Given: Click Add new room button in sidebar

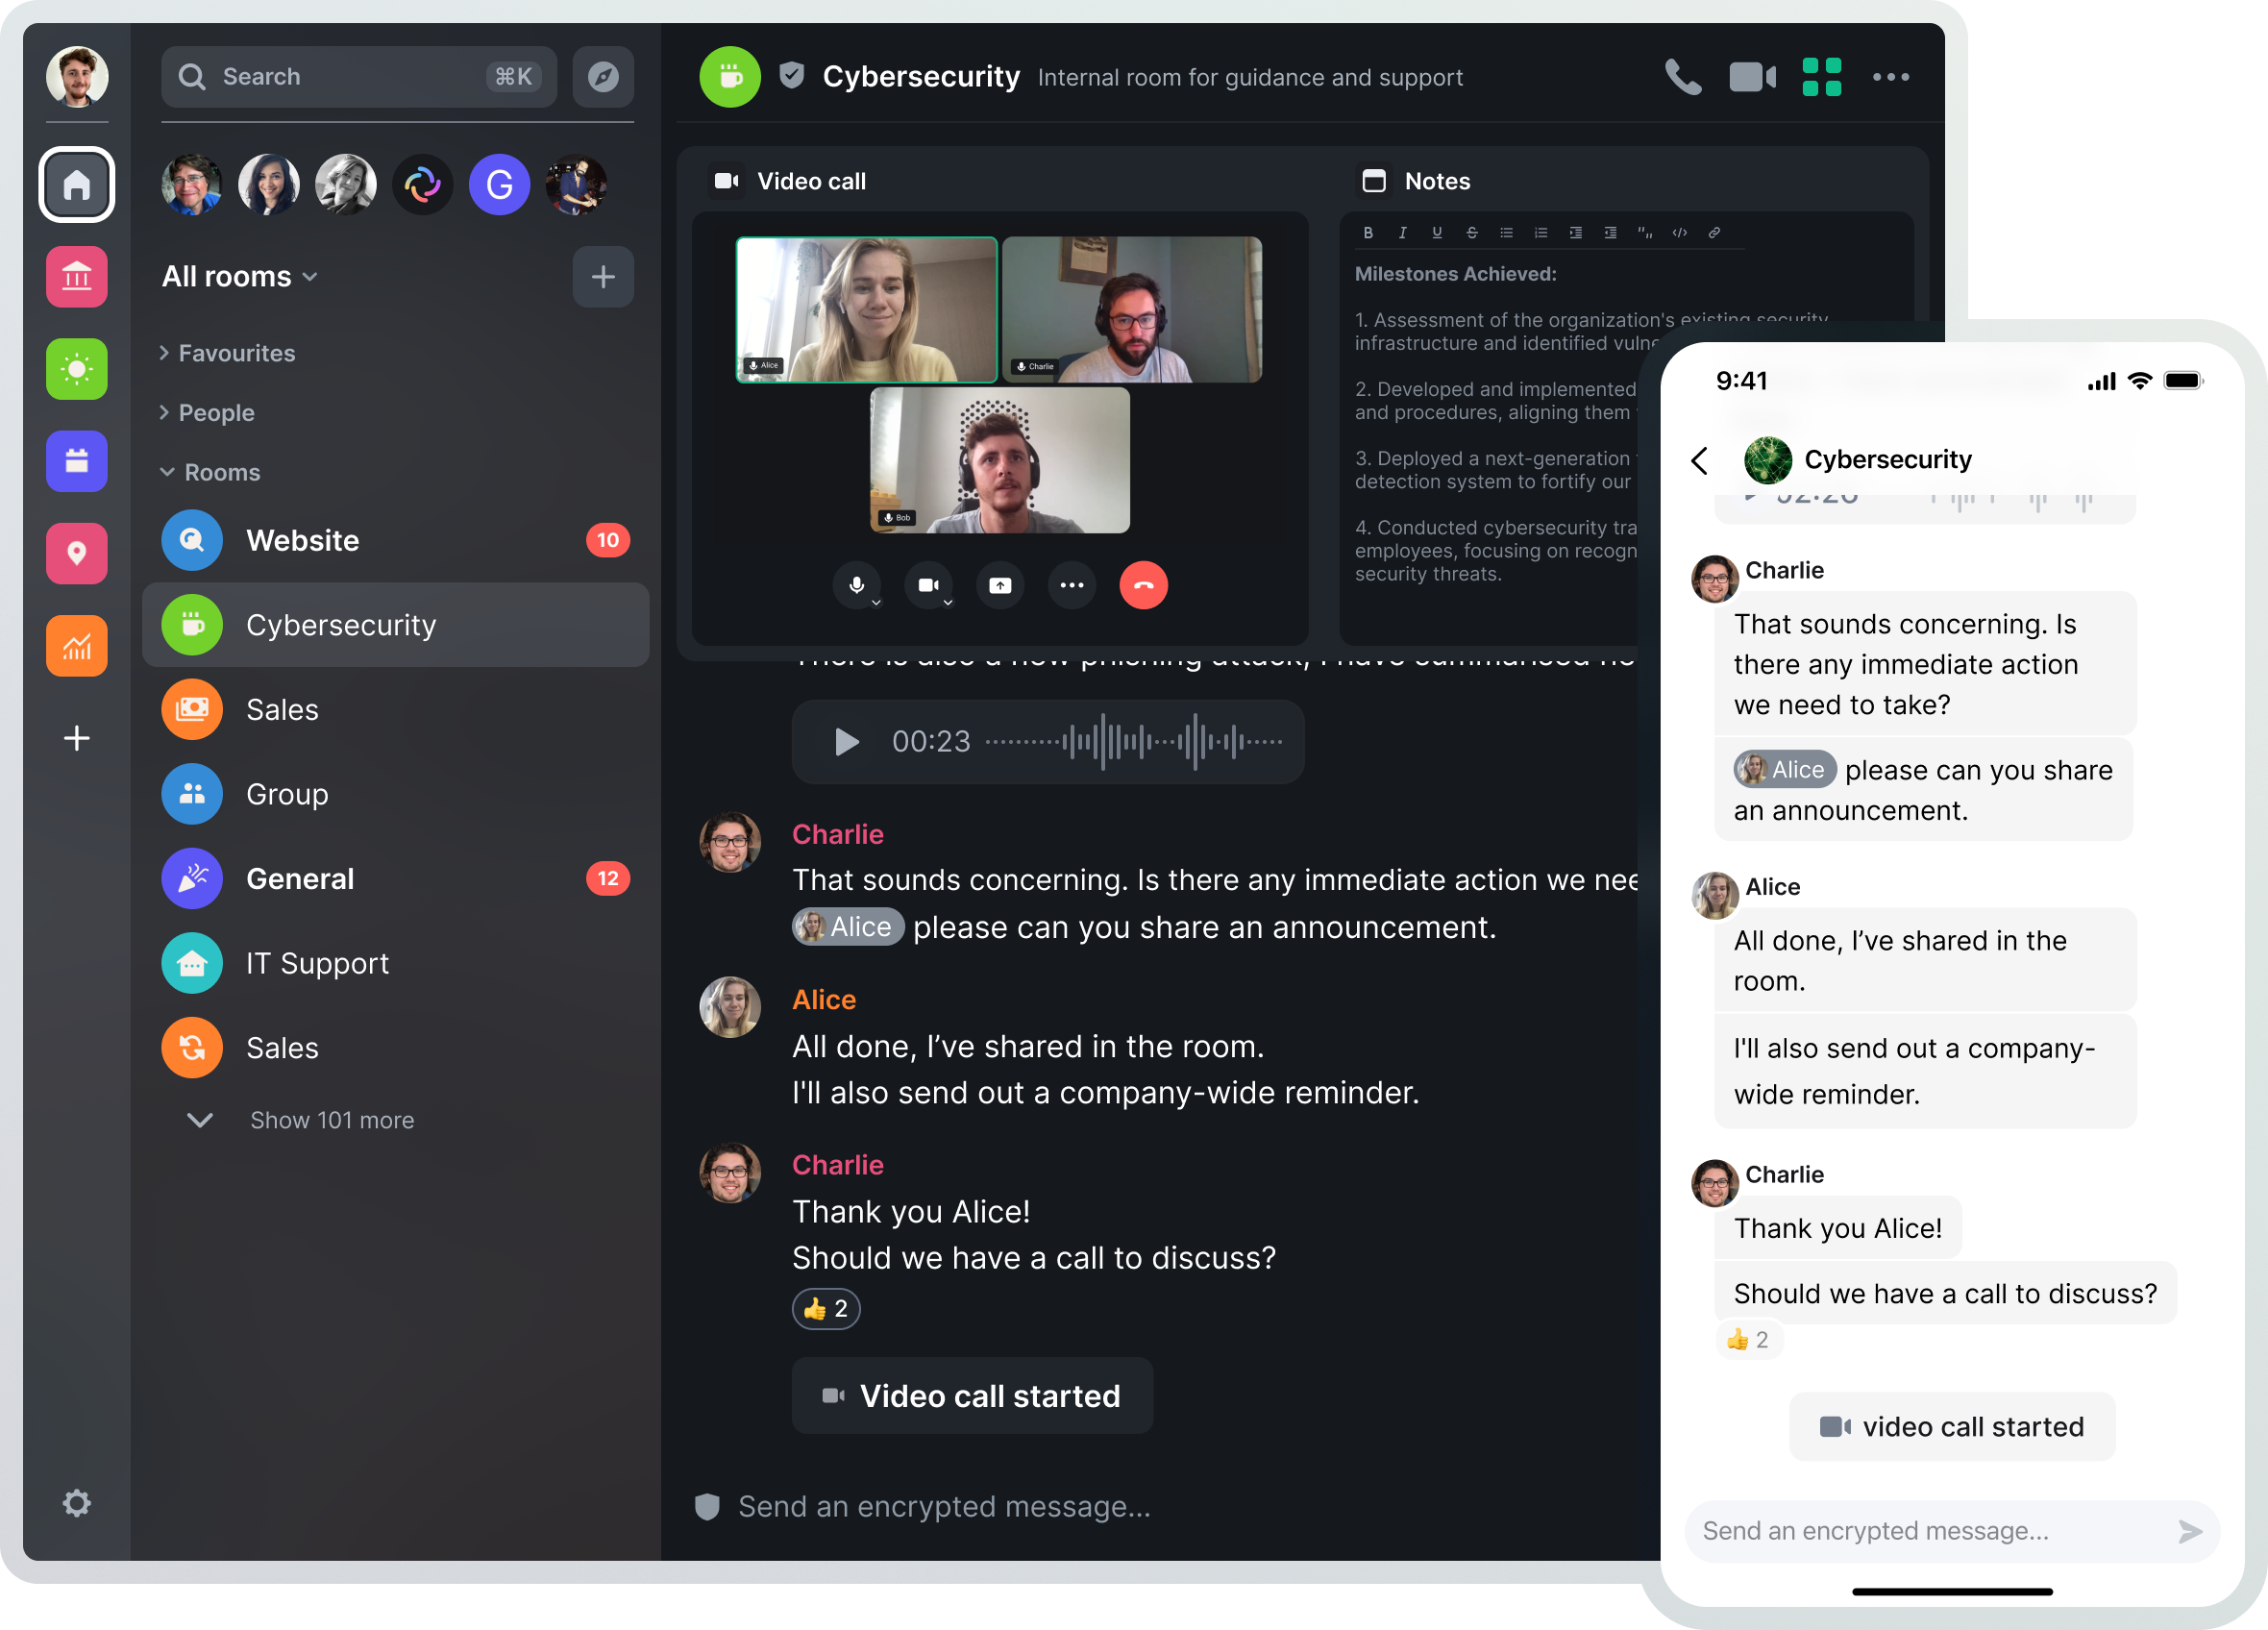Looking at the screenshot, I should (x=604, y=275).
